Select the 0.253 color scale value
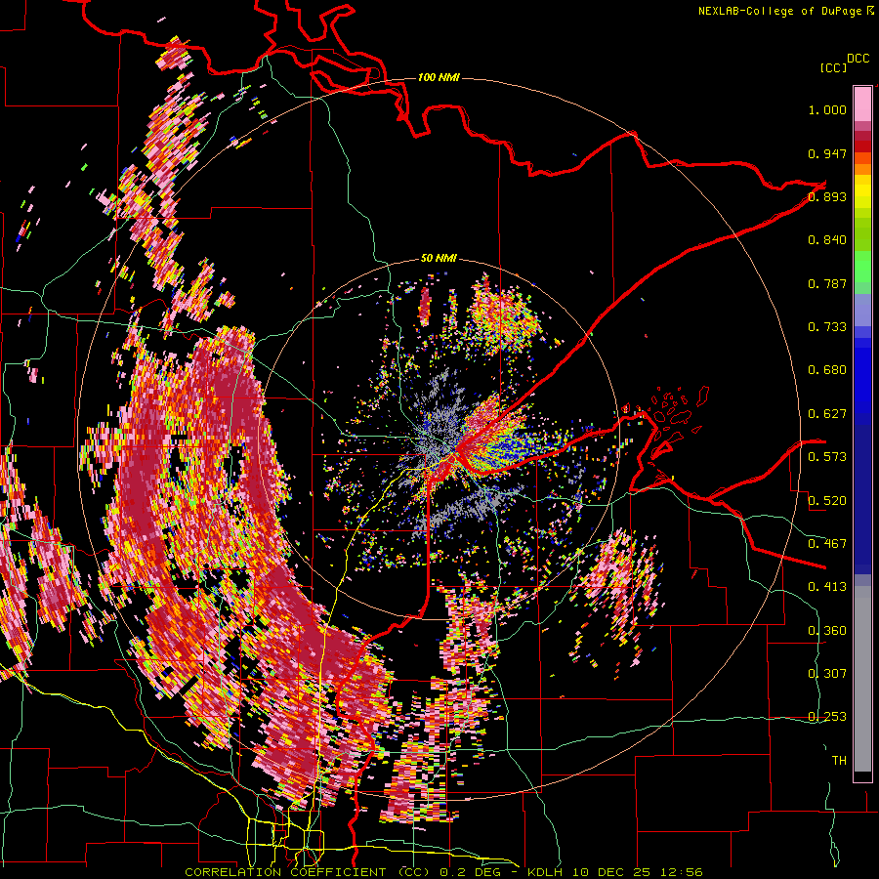879x879 pixels. pyautogui.click(x=827, y=717)
